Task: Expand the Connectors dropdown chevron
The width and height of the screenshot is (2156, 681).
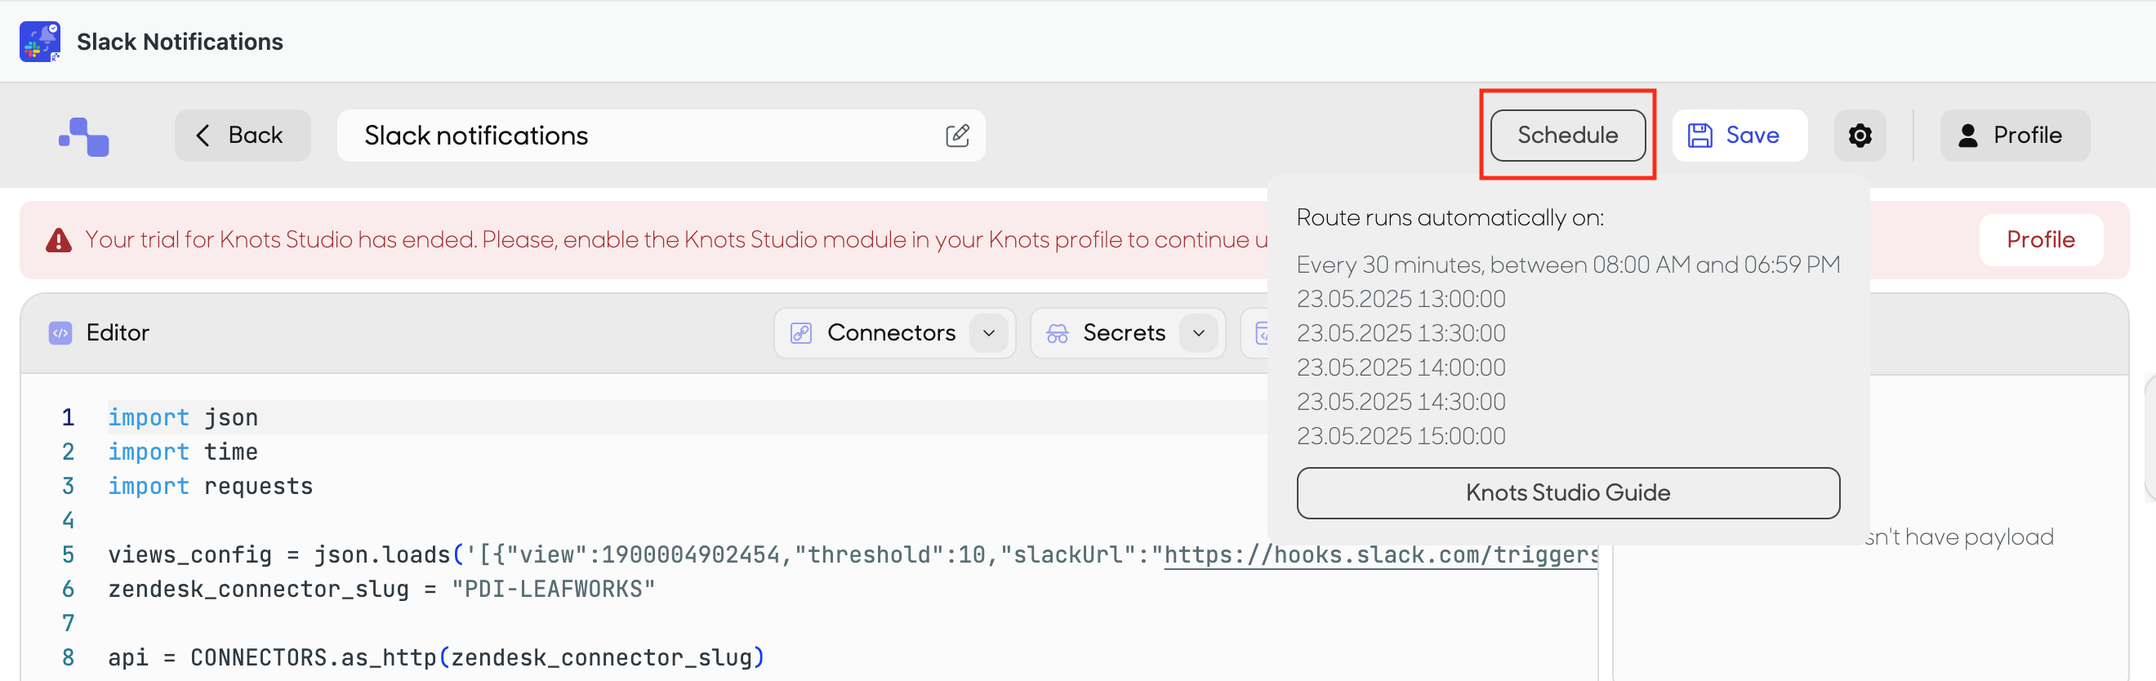Action: (x=988, y=333)
